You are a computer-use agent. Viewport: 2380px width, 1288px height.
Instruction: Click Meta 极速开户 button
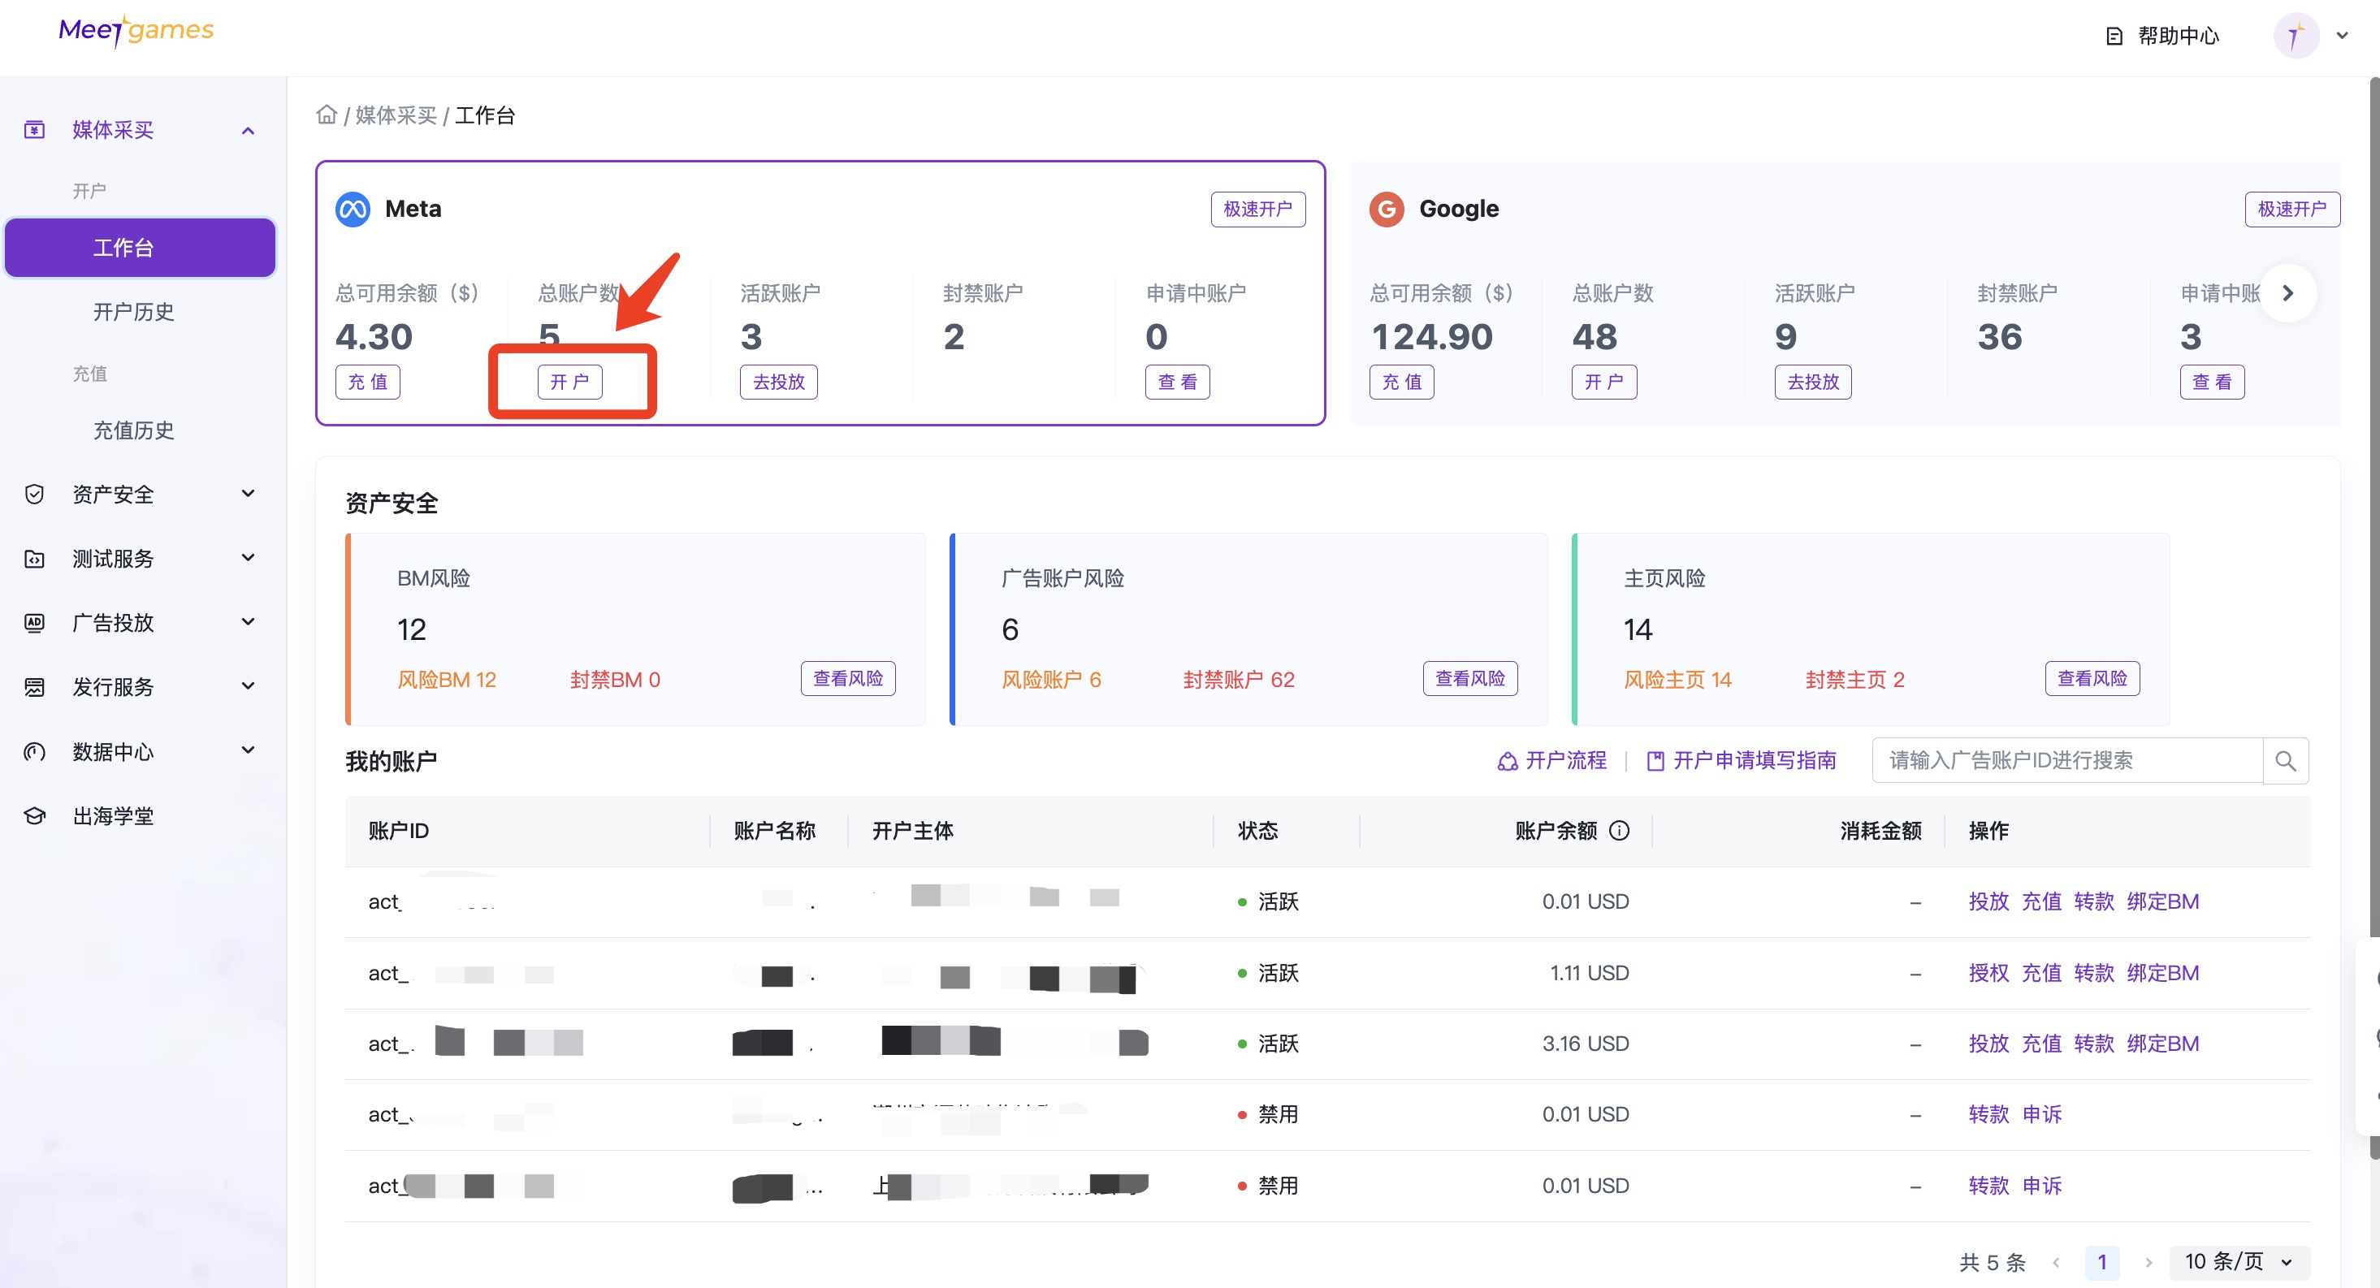1257,209
